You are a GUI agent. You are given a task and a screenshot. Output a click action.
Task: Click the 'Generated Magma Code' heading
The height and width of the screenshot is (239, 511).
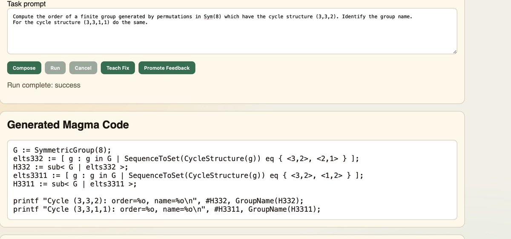[x=68, y=125]
